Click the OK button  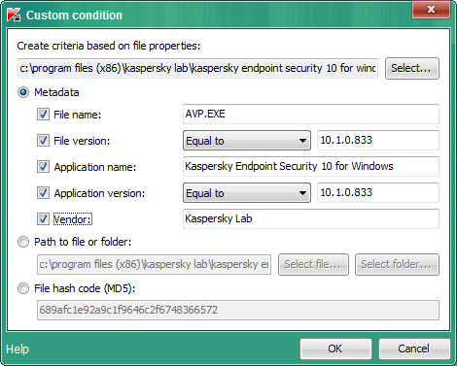pyautogui.click(x=335, y=349)
